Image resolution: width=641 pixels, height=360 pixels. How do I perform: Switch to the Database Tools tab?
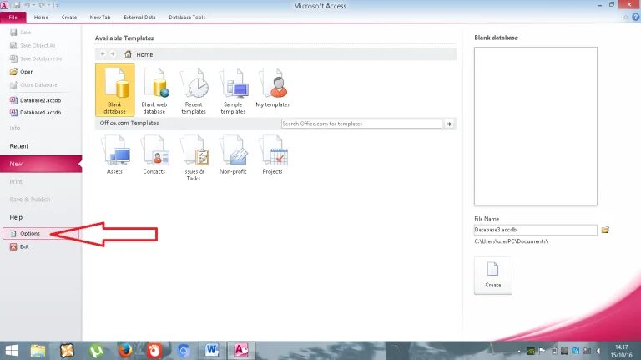(x=187, y=18)
